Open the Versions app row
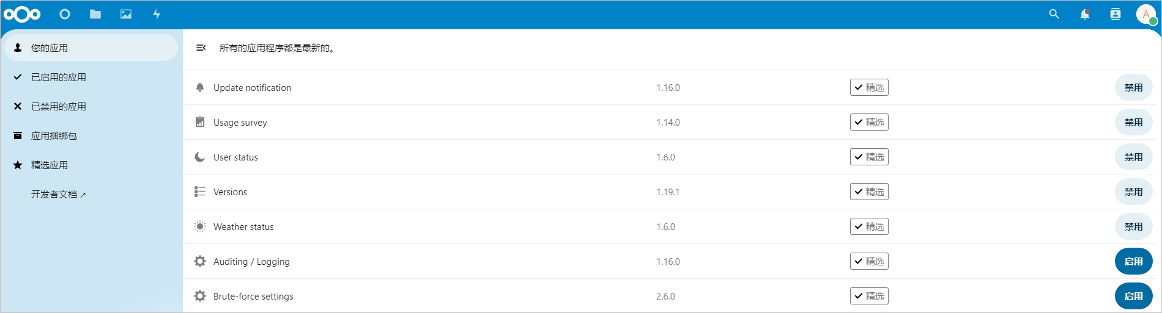 (x=672, y=192)
